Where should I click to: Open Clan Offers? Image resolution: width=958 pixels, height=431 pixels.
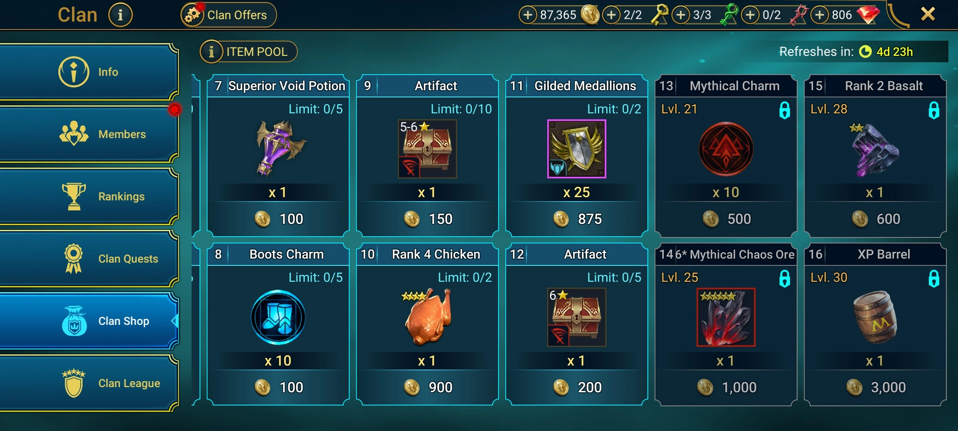tap(228, 15)
